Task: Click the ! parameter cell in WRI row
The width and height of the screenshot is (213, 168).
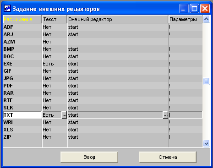Action: click(x=186, y=122)
